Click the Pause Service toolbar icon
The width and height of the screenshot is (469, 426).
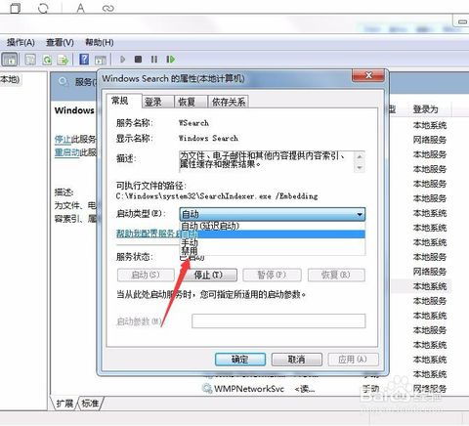coord(154,60)
